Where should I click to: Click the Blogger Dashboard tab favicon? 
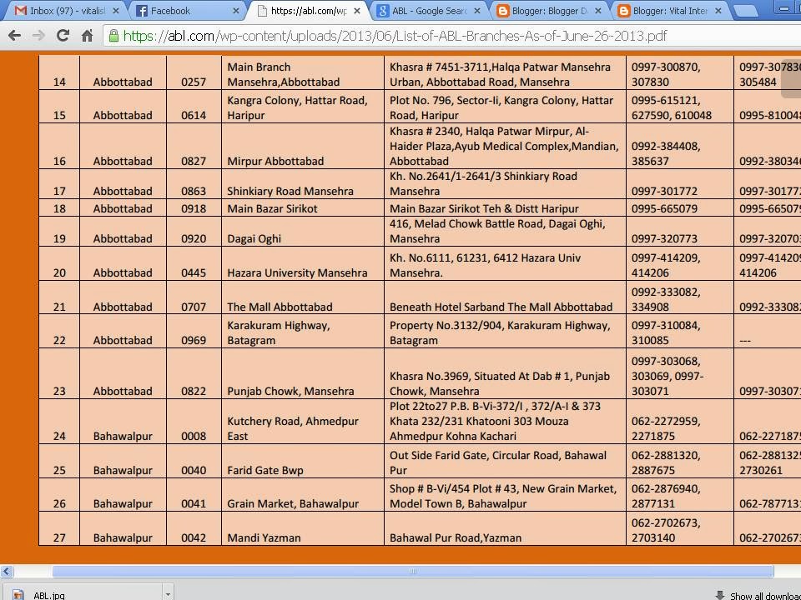(x=503, y=11)
